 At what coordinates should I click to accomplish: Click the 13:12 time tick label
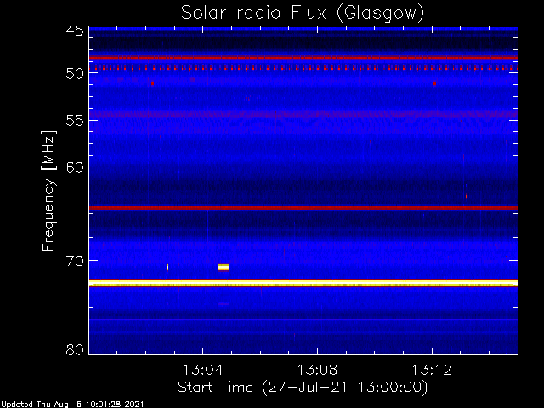[432, 370]
